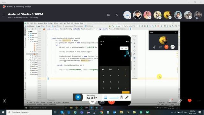Open the Logcat tool window tab
The image size is (204, 115).
[x=57, y=102]
